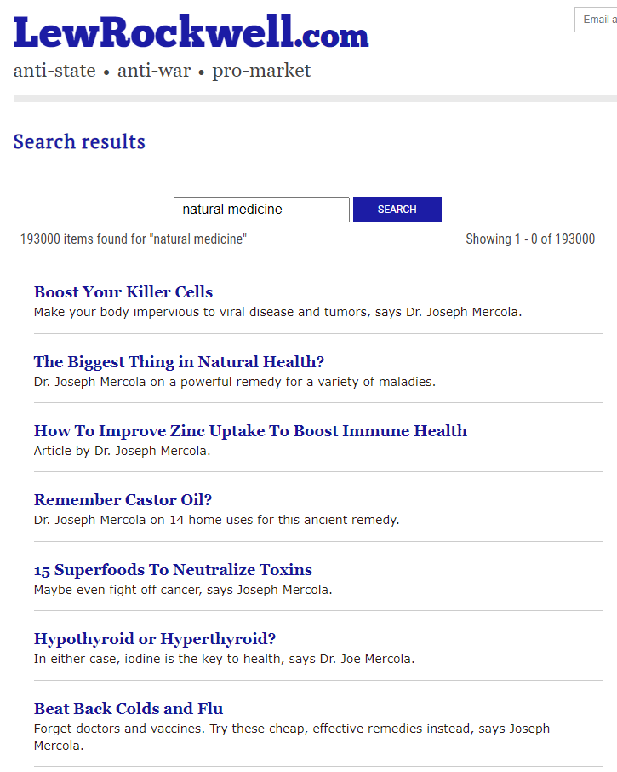
Task: Click the 'anti-state • anti-war • pro-market' tagline
Action: [163, 71]
